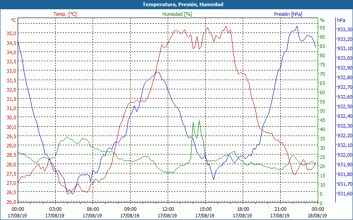Viewport: 353px width, 220px height.
Task: Click 35,0 on the temperature axis
Action: coord(11,33)
